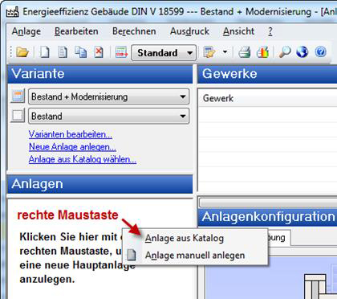
Task: Click the open folder toolbar icon
Action: tap(22, 52)
